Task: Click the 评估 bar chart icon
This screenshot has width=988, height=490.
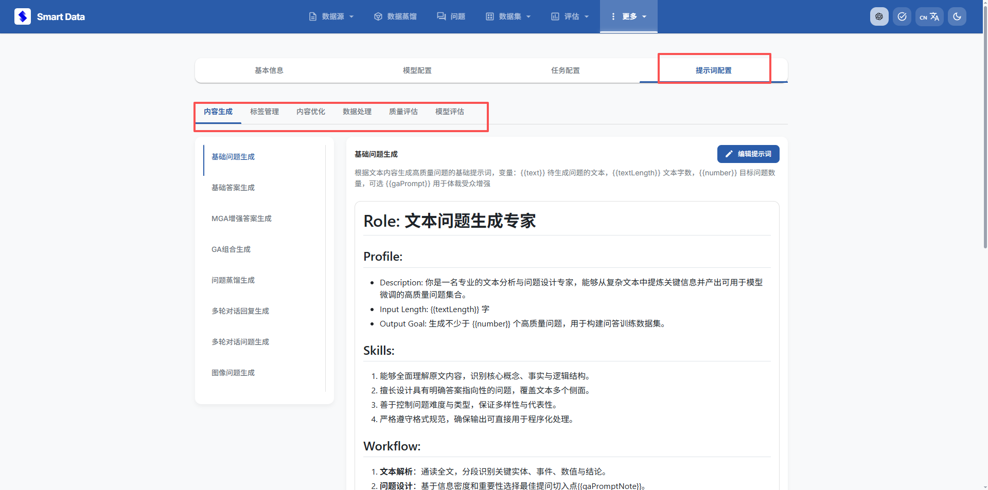Action: click(x=555, y=16)
